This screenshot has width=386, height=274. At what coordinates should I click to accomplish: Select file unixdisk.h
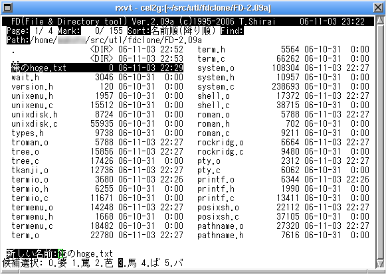(x=35, y=115)
